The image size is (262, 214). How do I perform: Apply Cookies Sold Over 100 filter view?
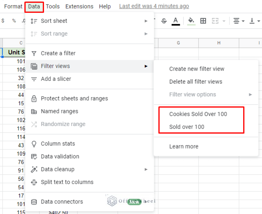[198, 114]
